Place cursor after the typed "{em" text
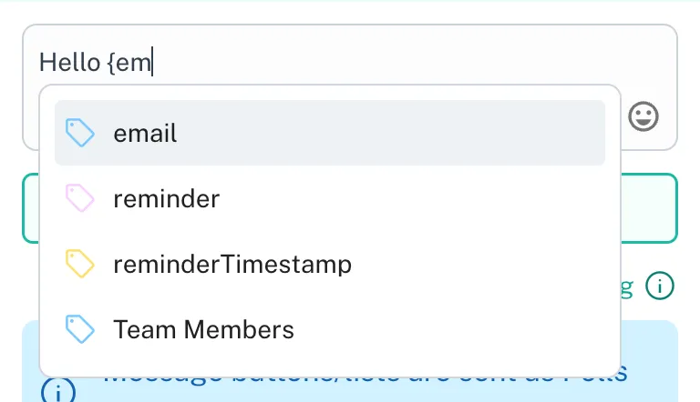700x402 pixels. pos(152,62)
